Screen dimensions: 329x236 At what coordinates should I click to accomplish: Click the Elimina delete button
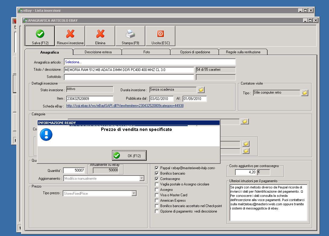tap(100, 36)
